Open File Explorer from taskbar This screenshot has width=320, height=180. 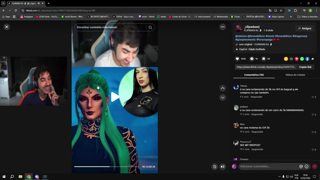tap(20, 177)
